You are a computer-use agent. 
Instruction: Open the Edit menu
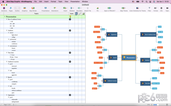(x=40, y=1)
